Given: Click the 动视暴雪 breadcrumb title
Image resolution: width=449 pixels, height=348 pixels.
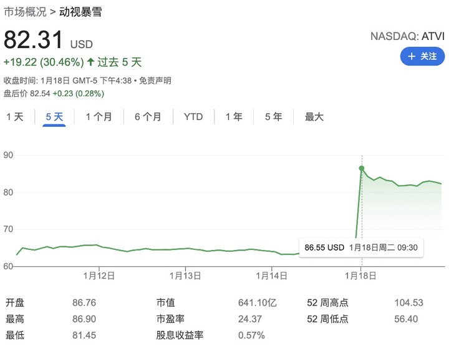Looking at the screenshot, I should (x=80, y=12).
